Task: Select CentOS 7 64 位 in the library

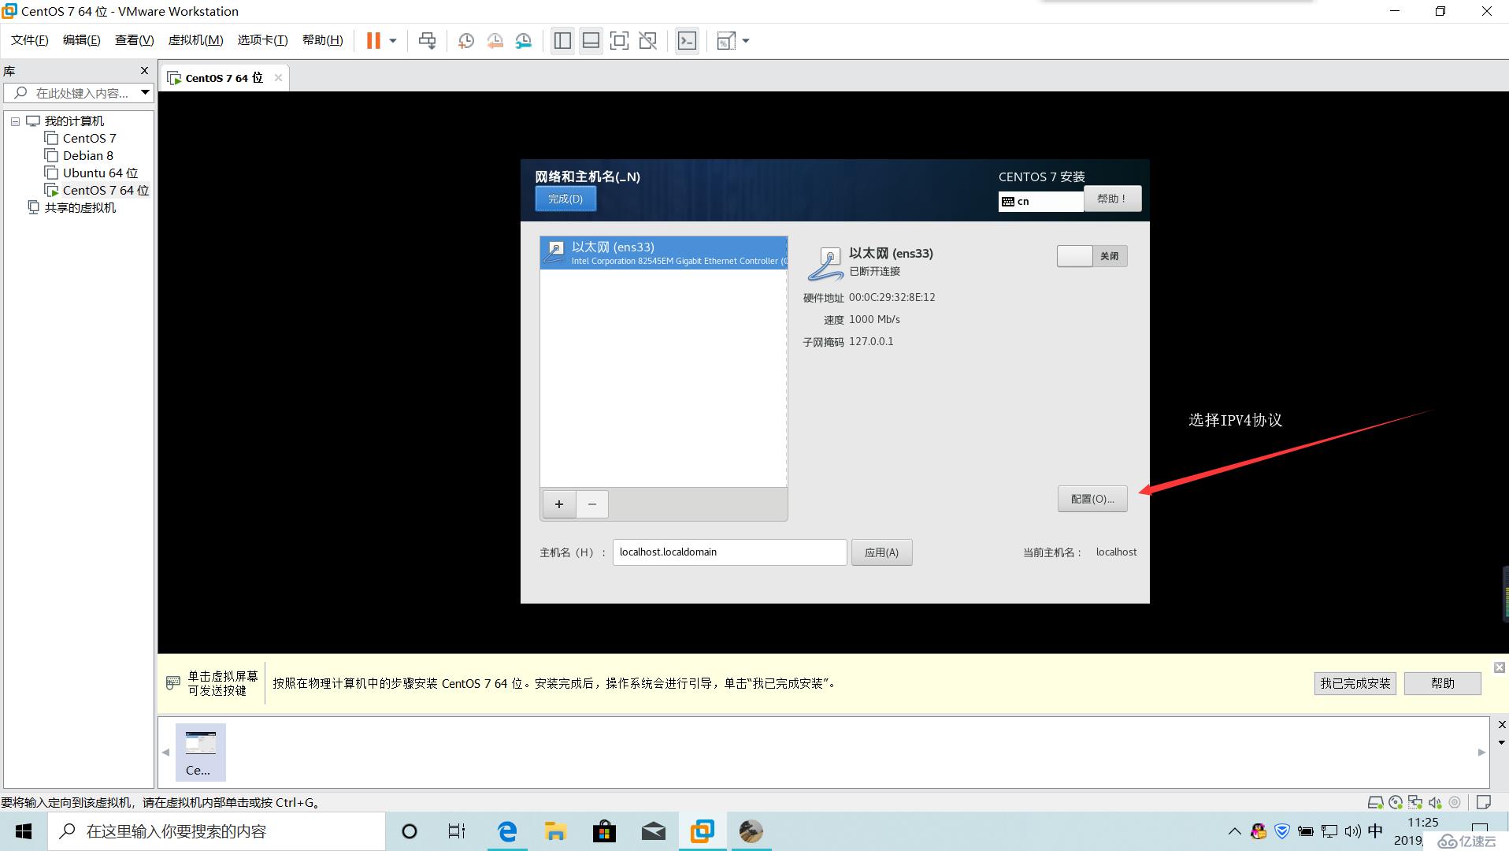Action: [97, 191]
